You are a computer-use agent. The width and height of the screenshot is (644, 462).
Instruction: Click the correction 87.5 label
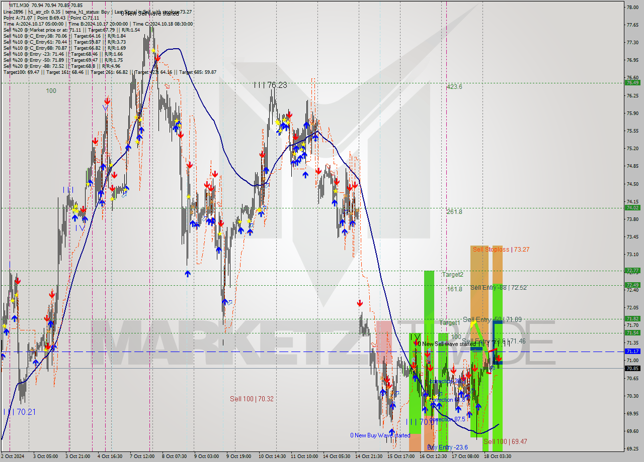(x=447, y=419)
